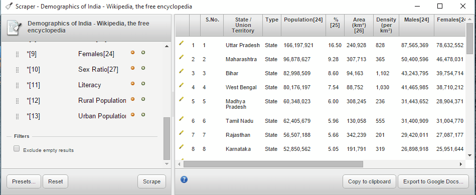Remove the Females[24] column with orange minus
Image resolution: width=476 pixels, height=195 pixels.
click(132, 53)
